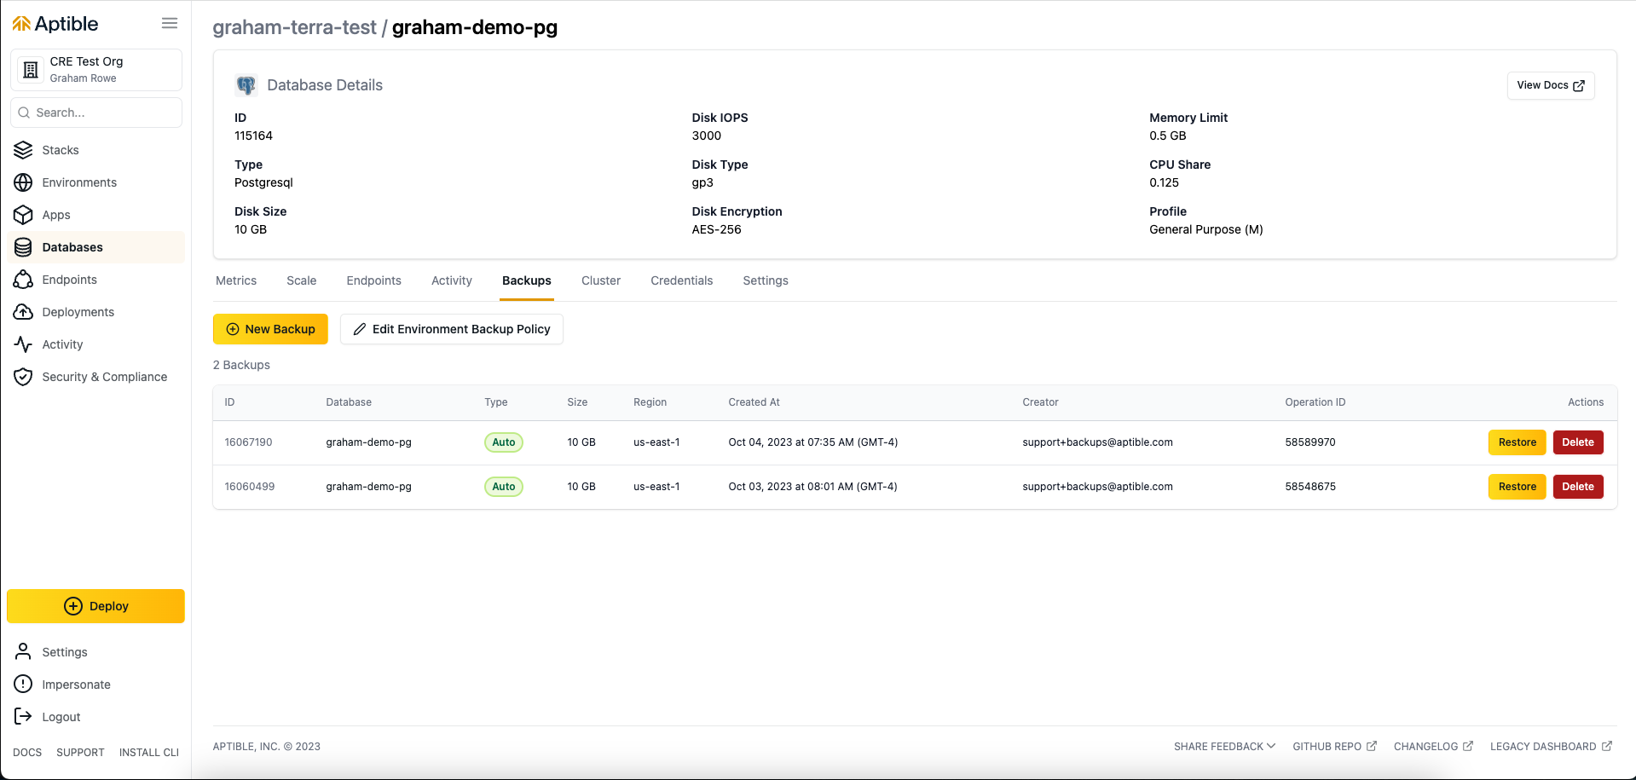Open the Stacks page link
1636x780 pixels.
coord(61,150)
